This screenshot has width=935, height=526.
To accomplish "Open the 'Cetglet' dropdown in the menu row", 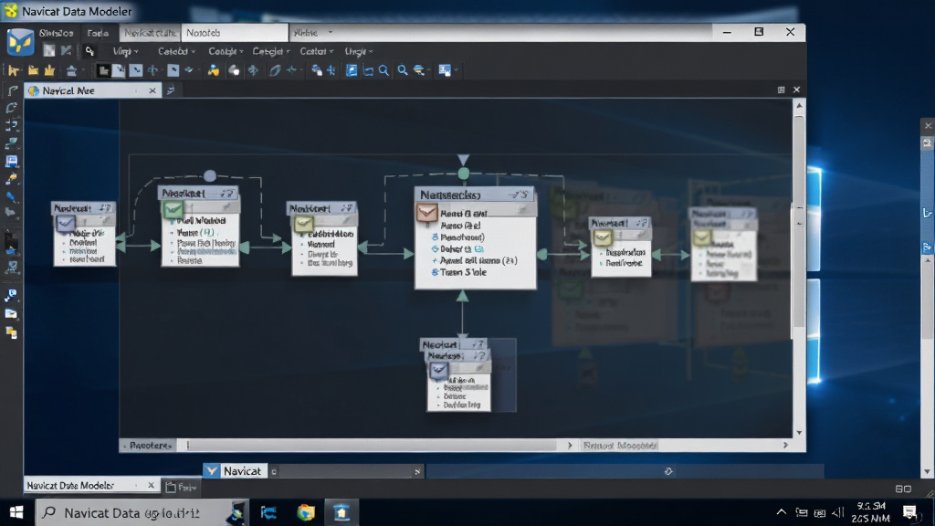I will tap(270, 51).
